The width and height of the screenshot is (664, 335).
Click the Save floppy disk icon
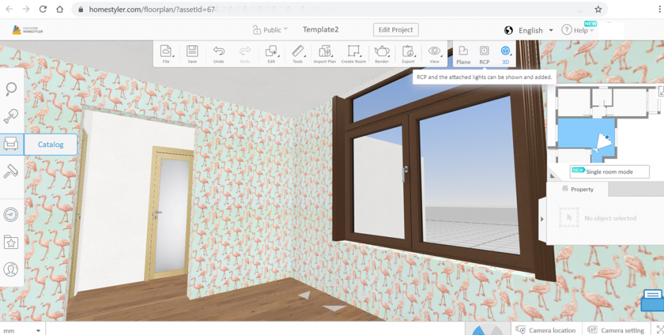click(x=192, y=53)
